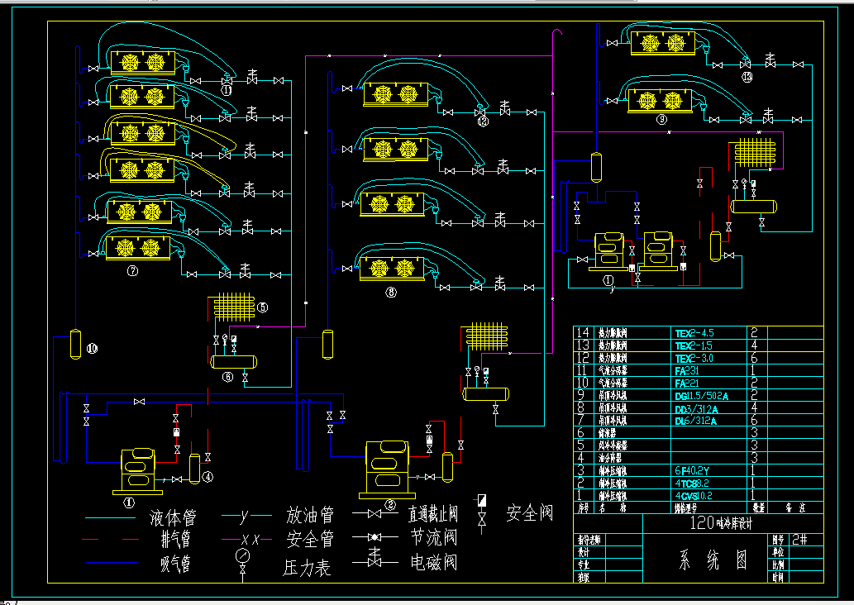854x605 pixels.
Task: Click row number '13' in parts table
Action: pos(583,345)
